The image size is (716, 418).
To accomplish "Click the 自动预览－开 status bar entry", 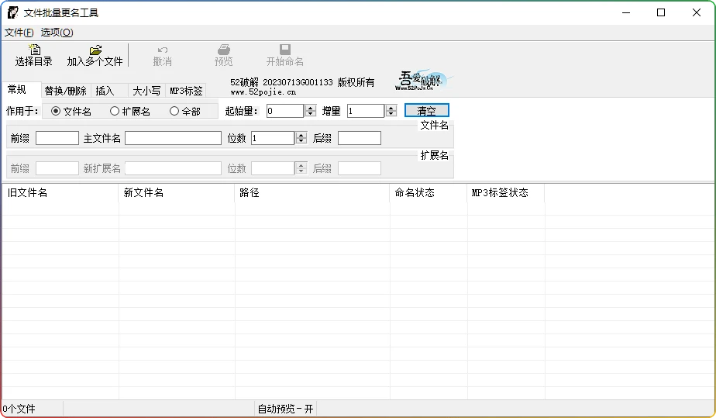I will click(x=285, y=409).
